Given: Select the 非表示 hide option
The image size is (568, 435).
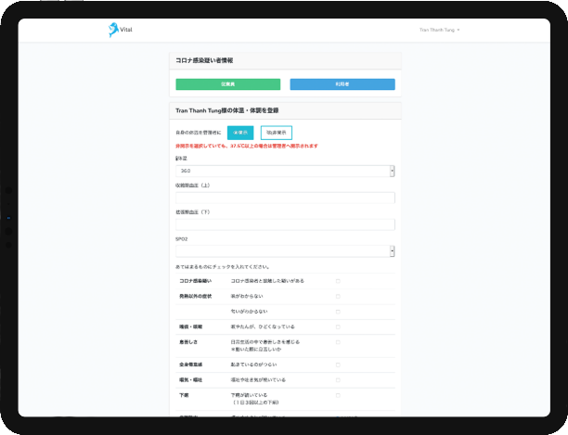Looking at the screenshot, I should point(276,133).
